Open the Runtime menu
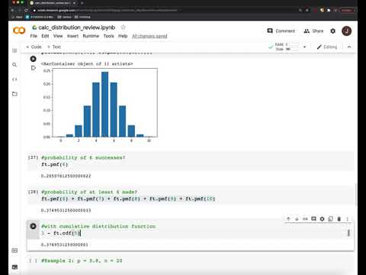Image resolution: width=366 pixels, height=275 pixels. click(91, 36)
